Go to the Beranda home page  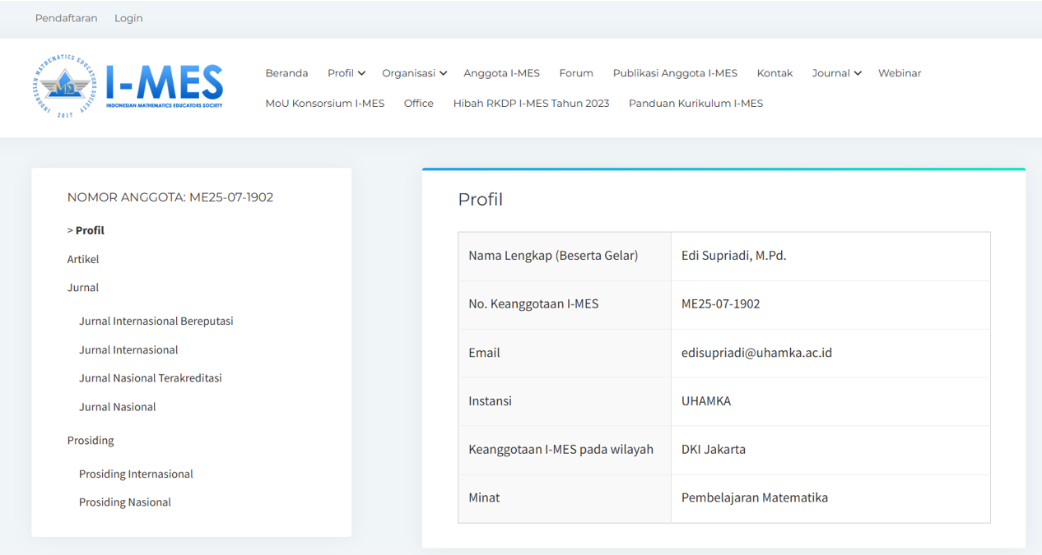pos(286,73)
